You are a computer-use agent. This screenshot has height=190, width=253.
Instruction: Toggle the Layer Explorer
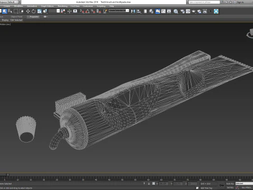(x=151, y=11)
